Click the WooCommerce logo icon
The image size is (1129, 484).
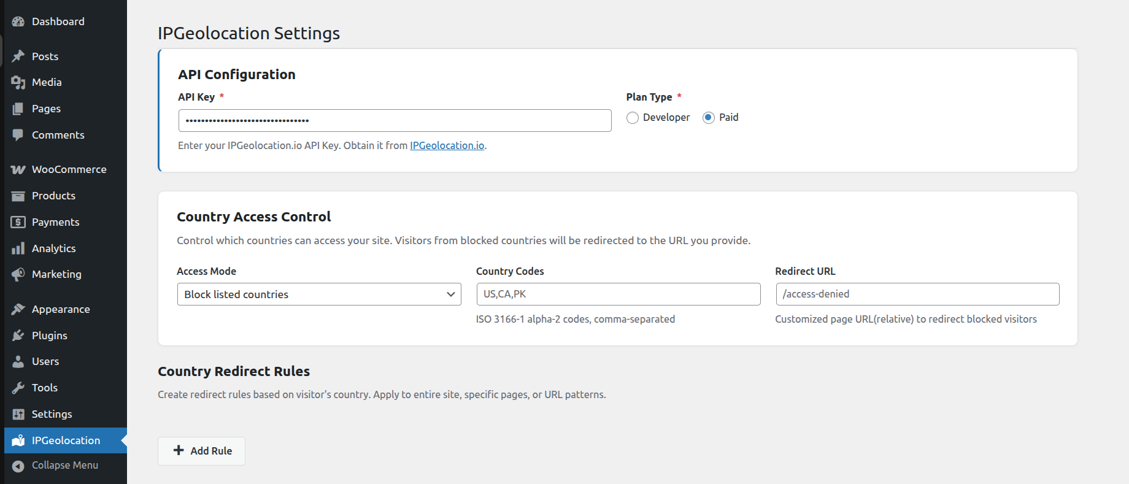18,169
